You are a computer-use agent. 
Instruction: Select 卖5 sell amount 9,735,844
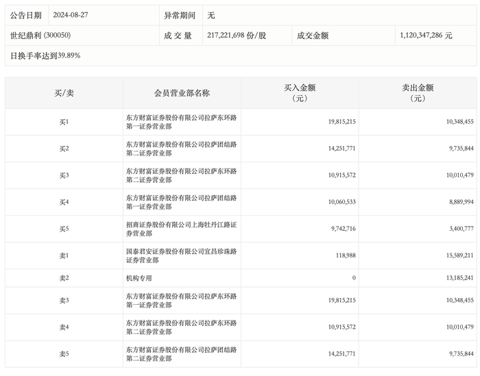[461, 353]
